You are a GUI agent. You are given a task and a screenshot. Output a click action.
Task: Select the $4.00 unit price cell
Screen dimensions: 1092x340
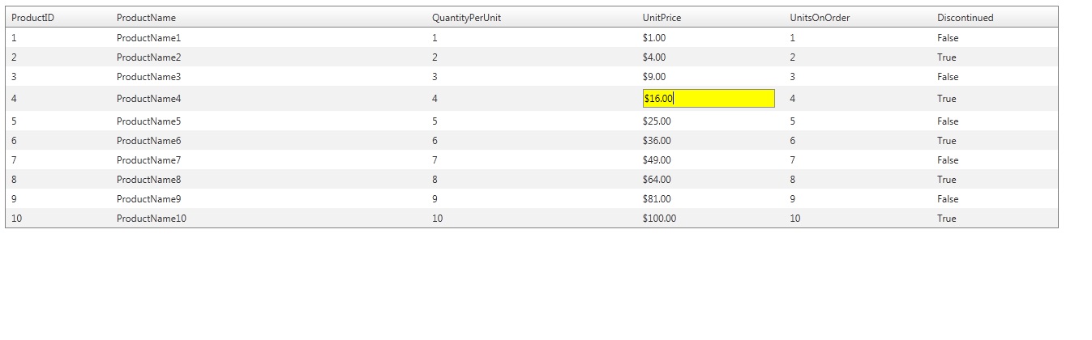coord(654,57)
